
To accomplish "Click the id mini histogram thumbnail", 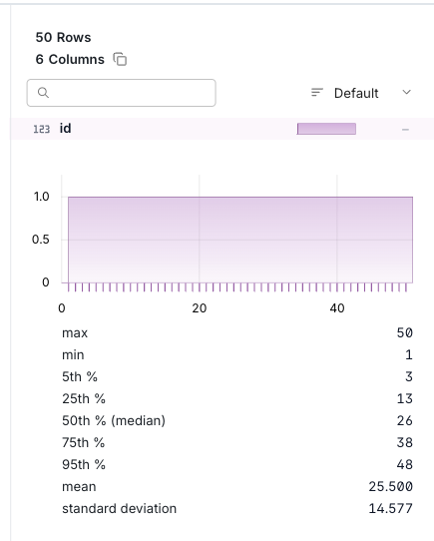I will tap(326, 129).
